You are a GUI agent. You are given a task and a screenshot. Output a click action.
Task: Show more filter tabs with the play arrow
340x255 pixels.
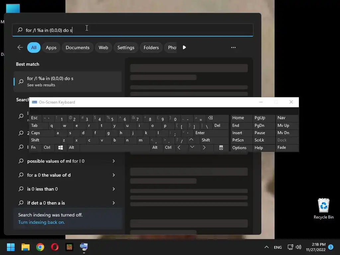tap(184, 47)
